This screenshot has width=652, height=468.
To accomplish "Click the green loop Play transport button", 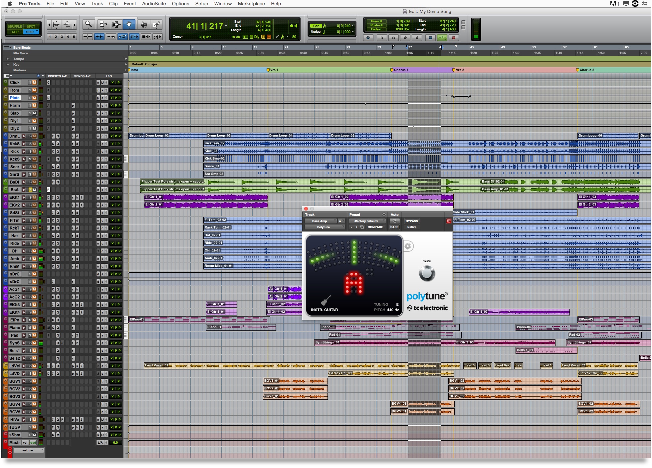I will point(442,38).
